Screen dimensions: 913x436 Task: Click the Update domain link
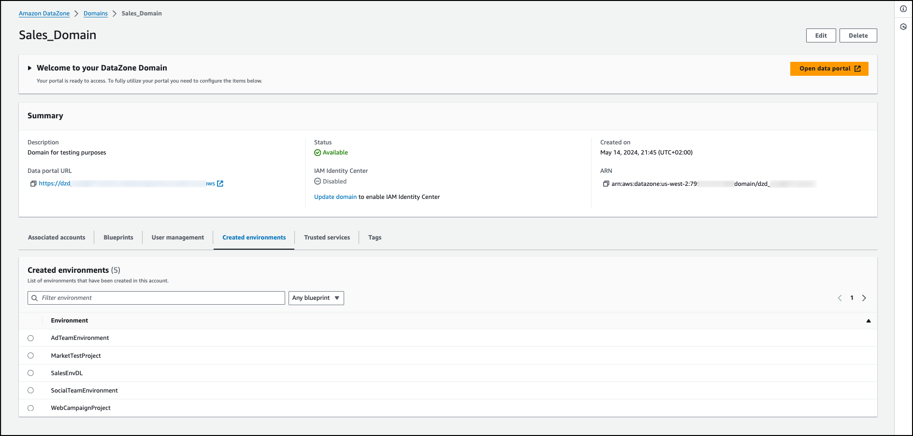335,197
